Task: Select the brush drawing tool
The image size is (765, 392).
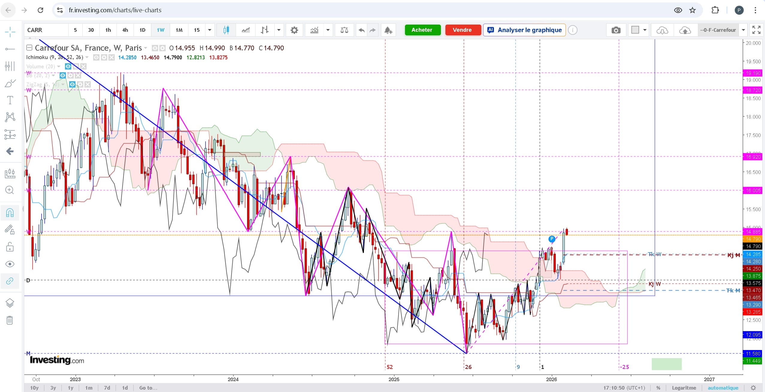Action: (x=10, y=83)
